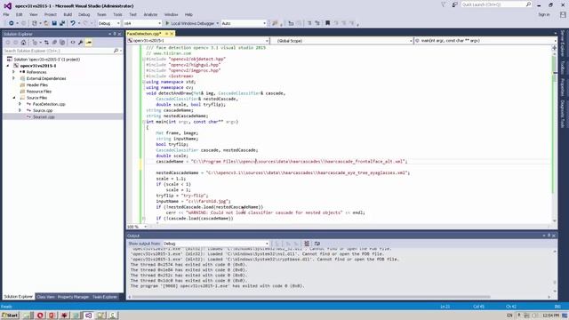
Task: Toggle Word Wrap in Output panel
Action: 317,244
